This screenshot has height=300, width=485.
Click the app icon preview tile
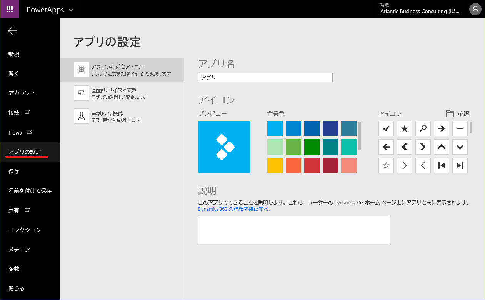(224, 147)
